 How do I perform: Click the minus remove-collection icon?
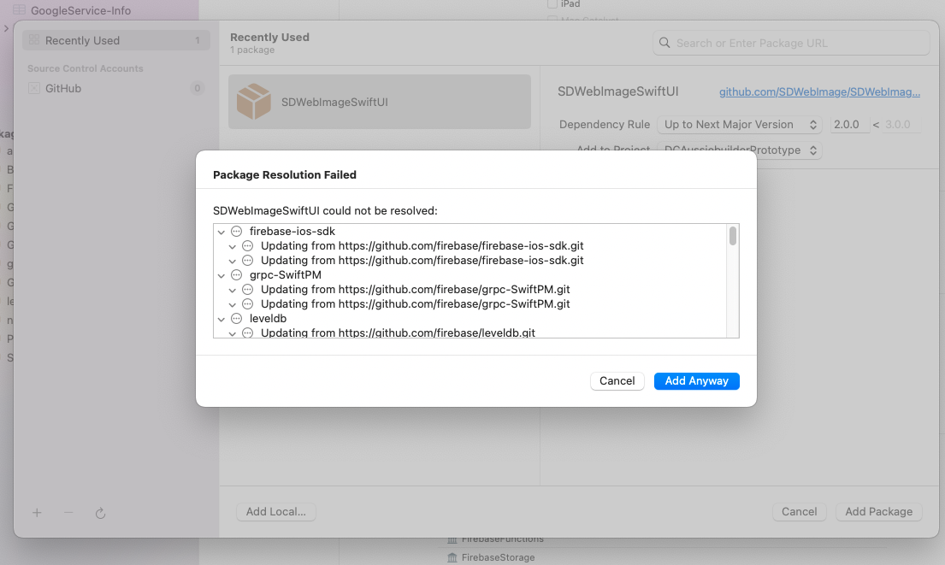pyautogui.click(x=68, y=513)
